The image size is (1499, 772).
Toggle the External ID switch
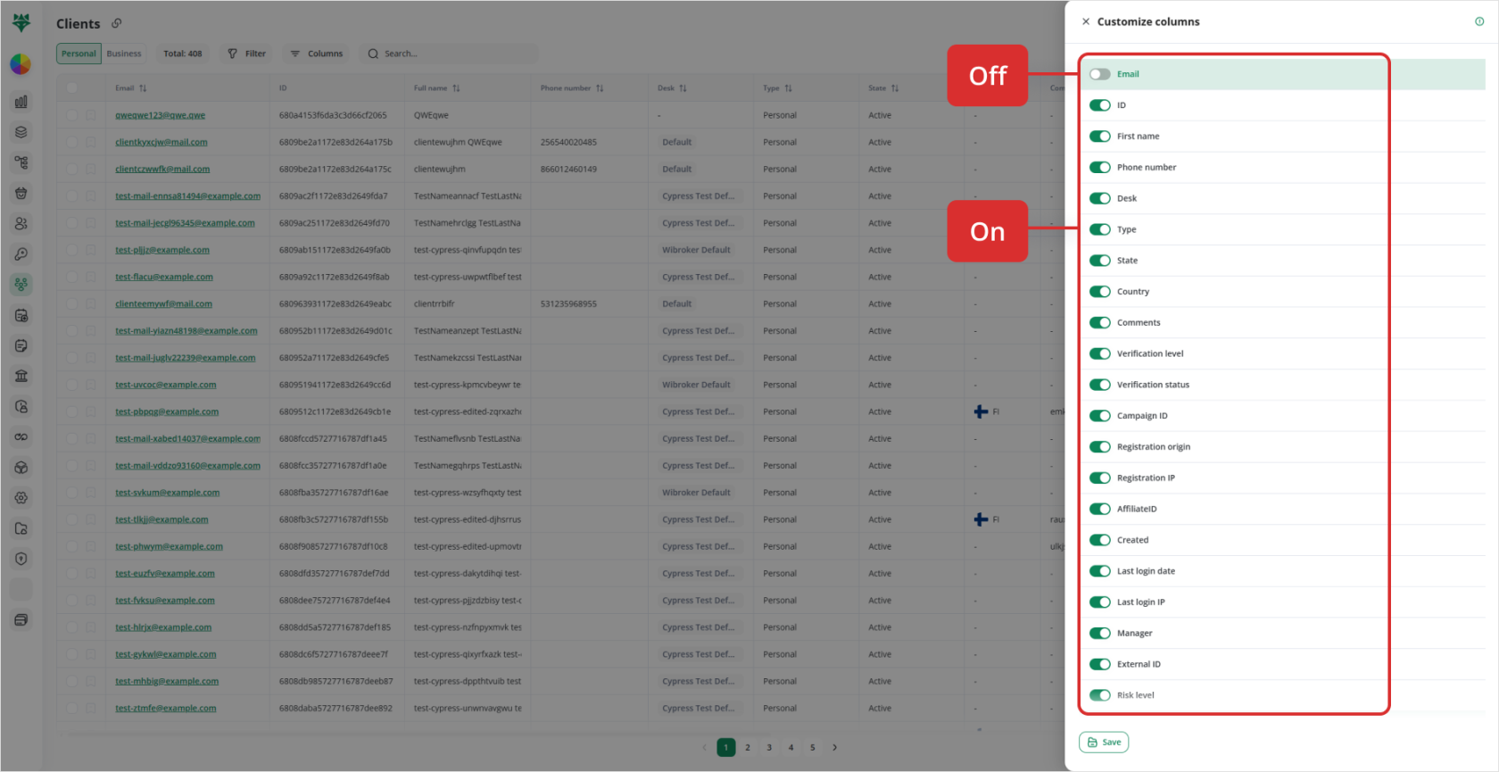tap(1100, 664)
